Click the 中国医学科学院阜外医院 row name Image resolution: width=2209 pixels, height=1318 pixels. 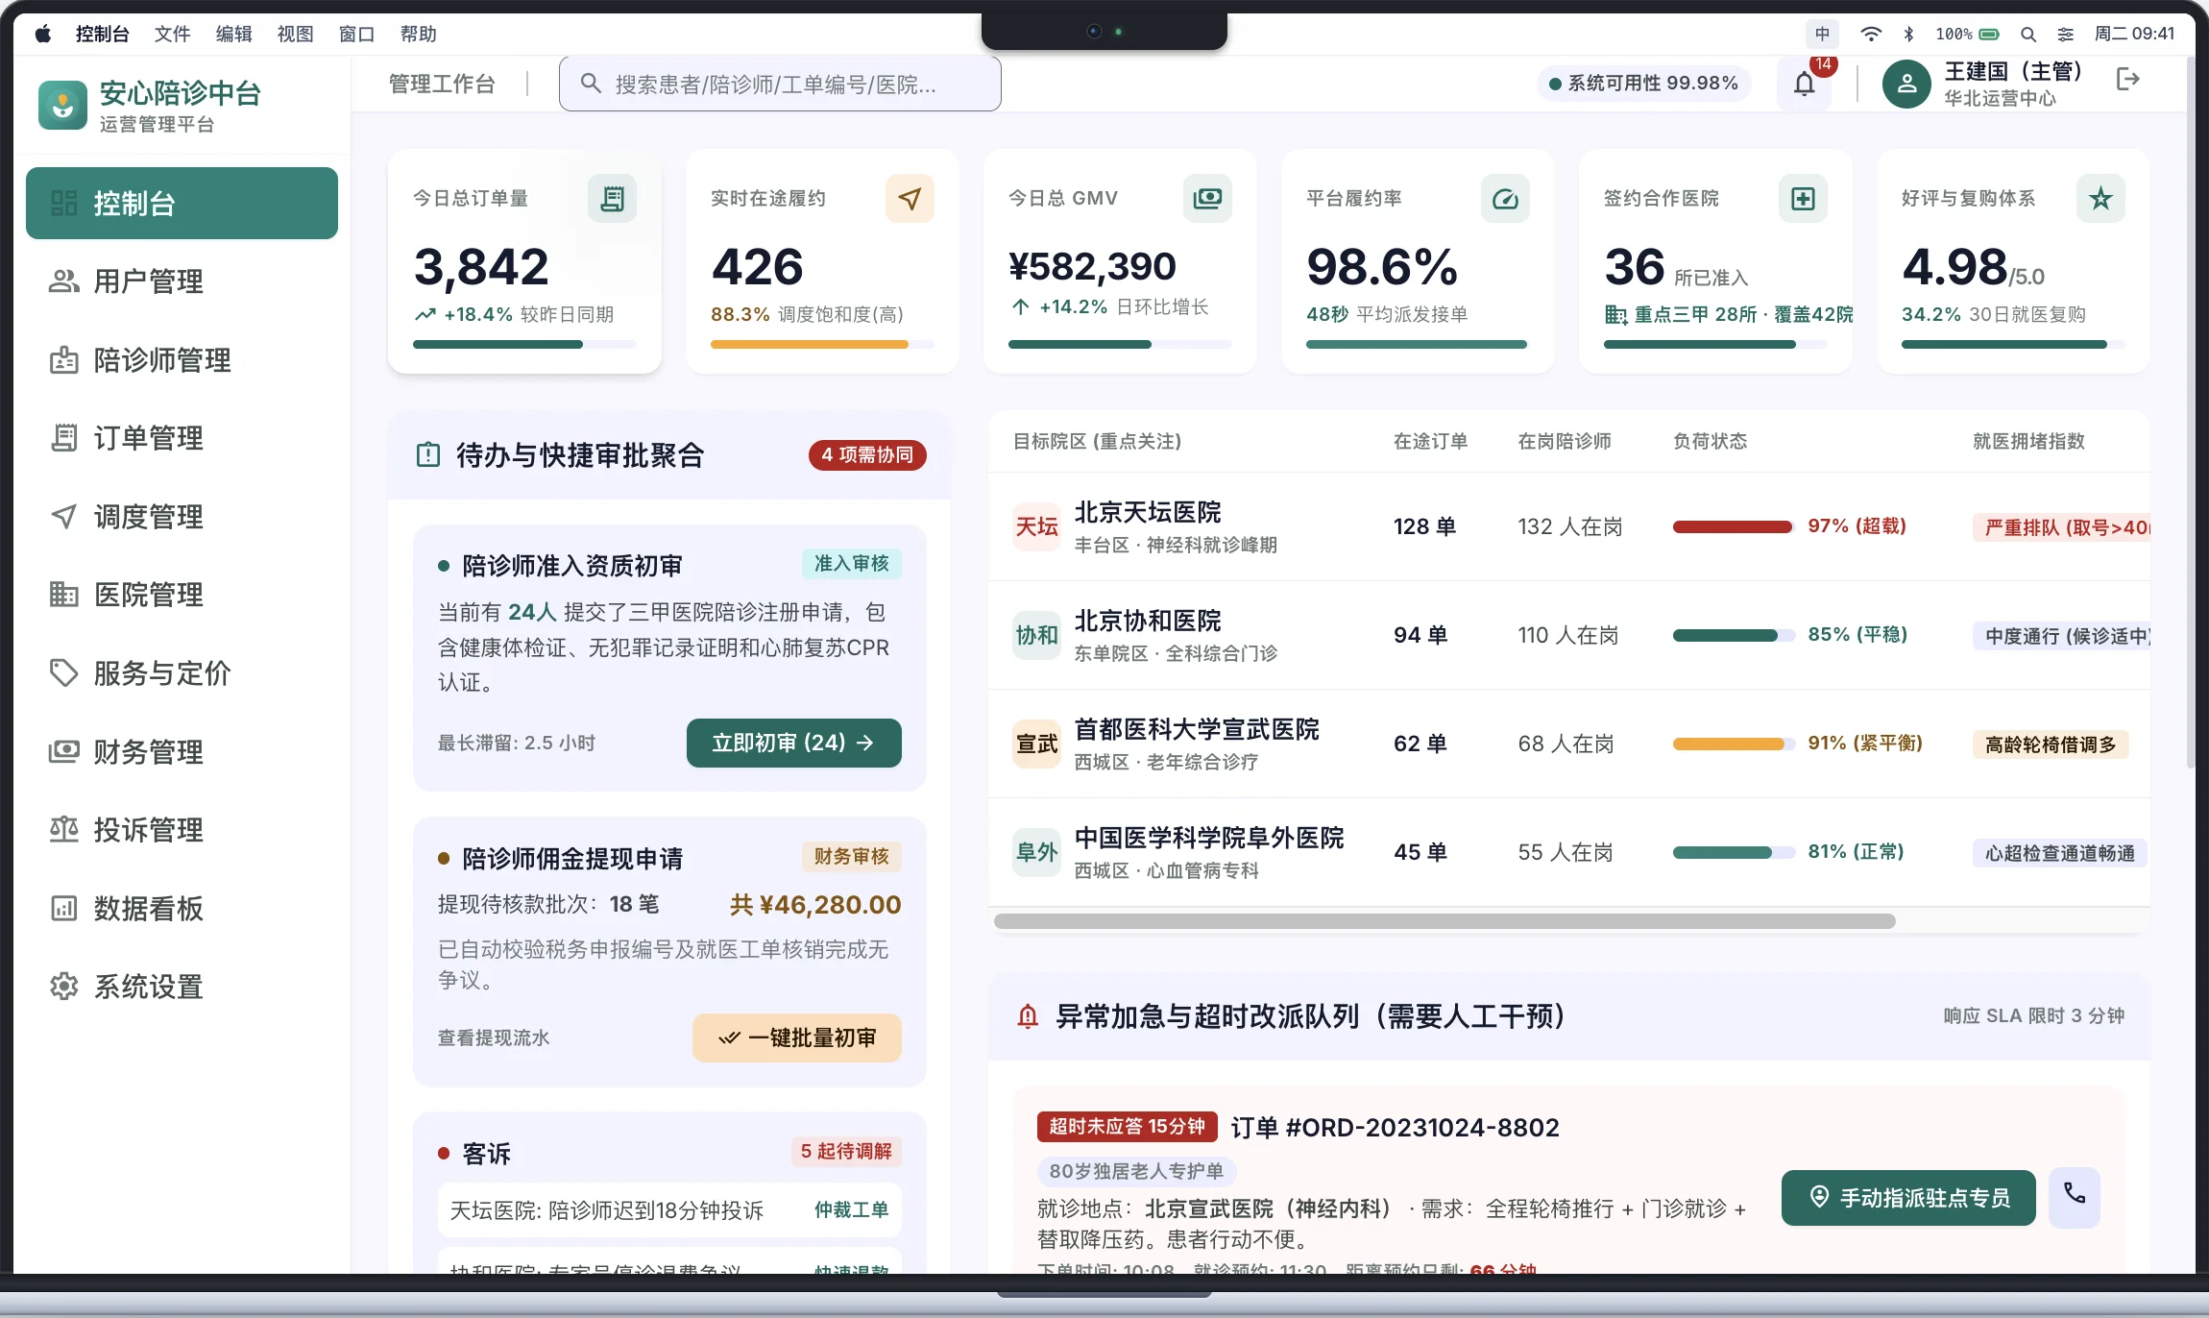[x=1208, y=838]
